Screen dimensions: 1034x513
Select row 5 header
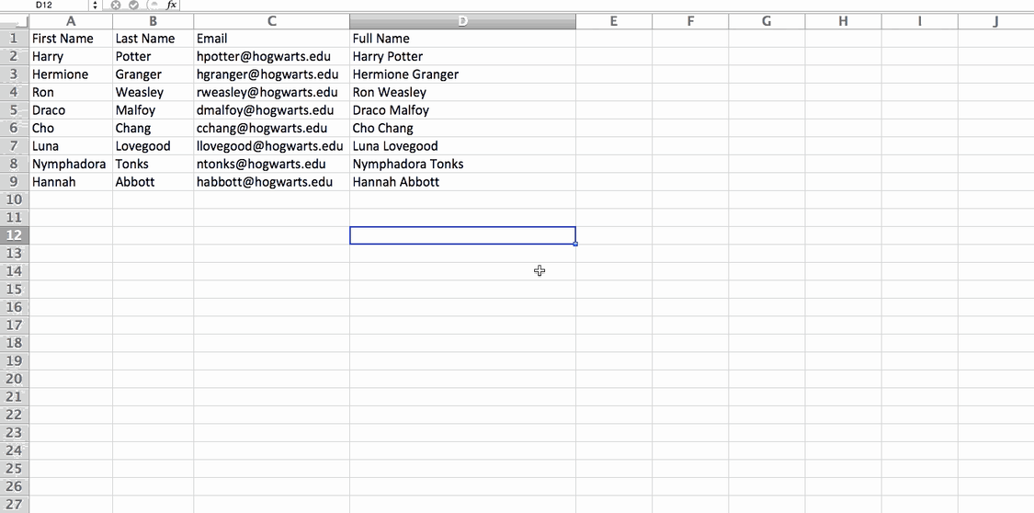[15, 110]
